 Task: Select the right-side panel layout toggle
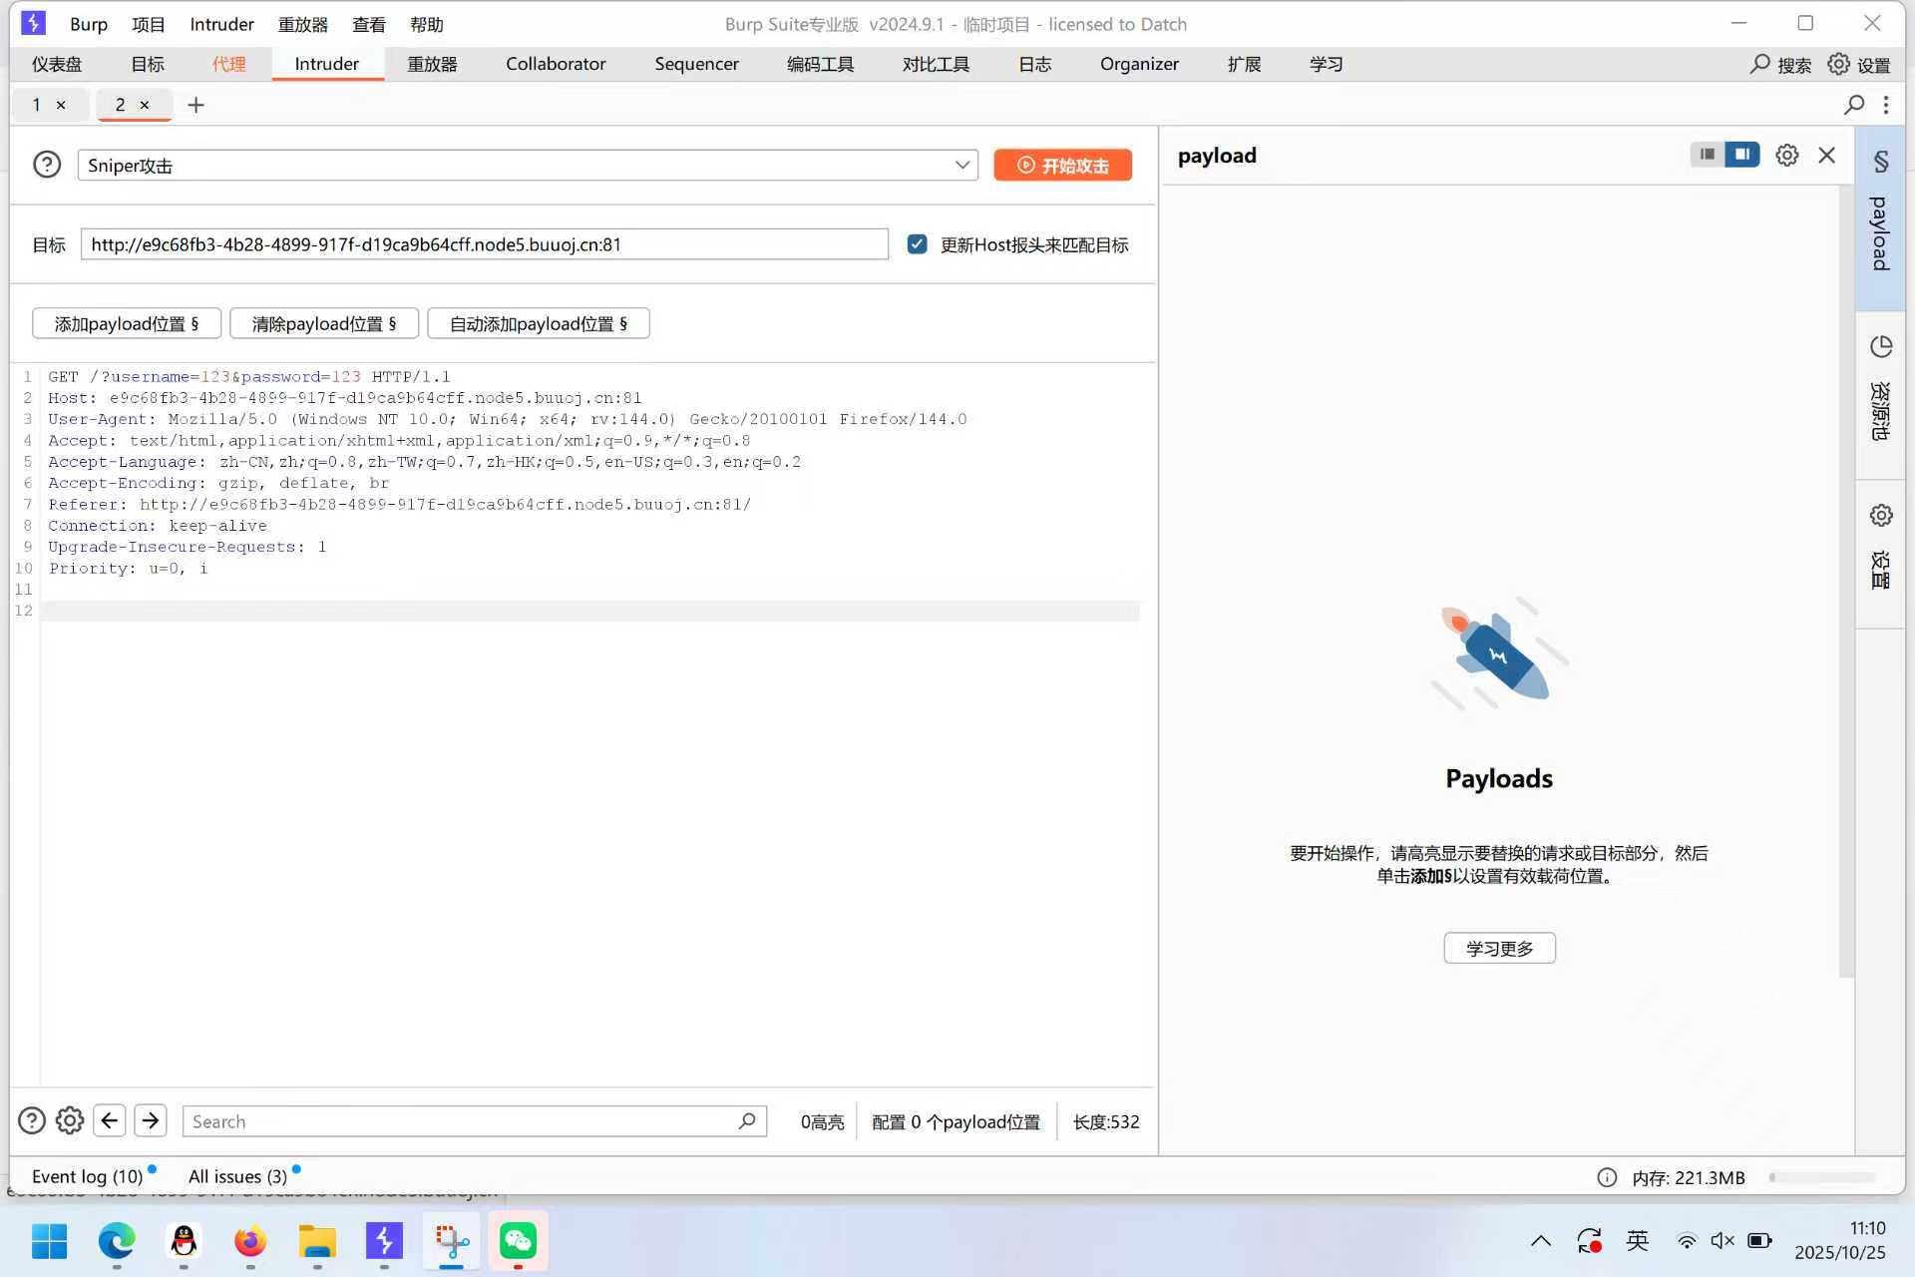pyautogui.click(x=1742, y=155)
